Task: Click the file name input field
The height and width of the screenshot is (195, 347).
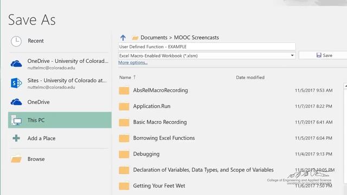Action: coord(207,47)
